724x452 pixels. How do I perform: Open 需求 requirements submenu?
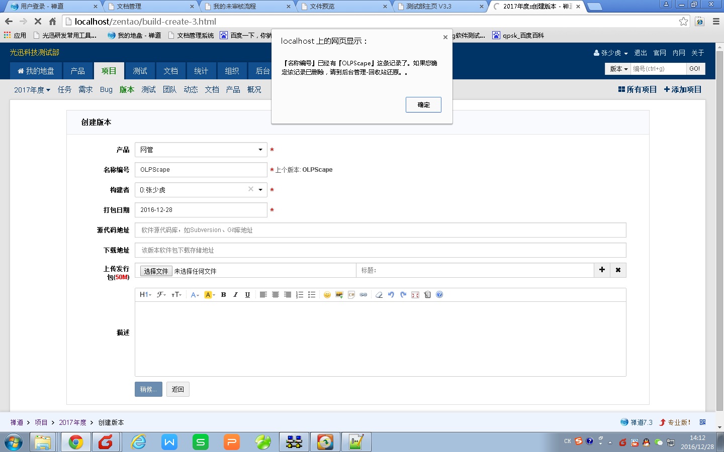(x=85, y=89)
